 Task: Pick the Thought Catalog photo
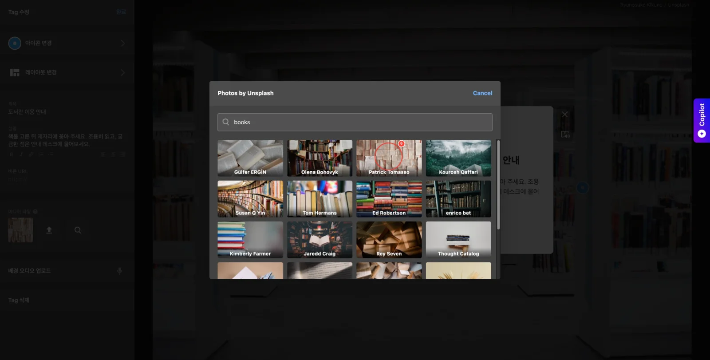tap(458, 240)
